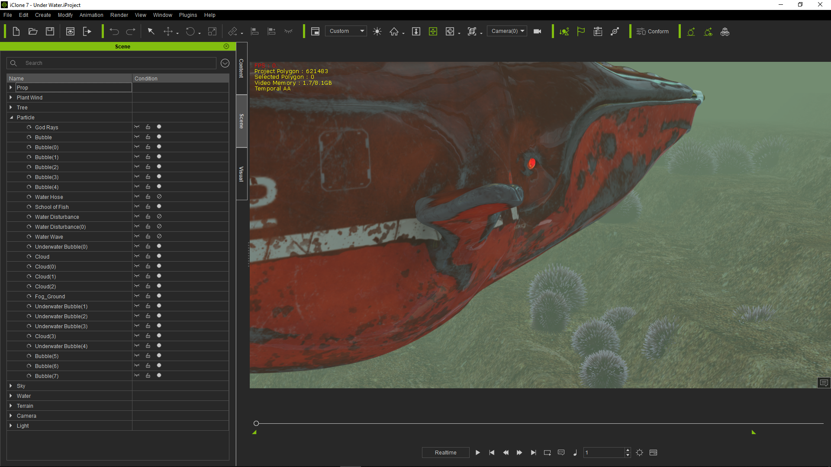Click the Realtime button
Image resolution: width=831 pixels, height=467 pixels.
tap(446, 453)
